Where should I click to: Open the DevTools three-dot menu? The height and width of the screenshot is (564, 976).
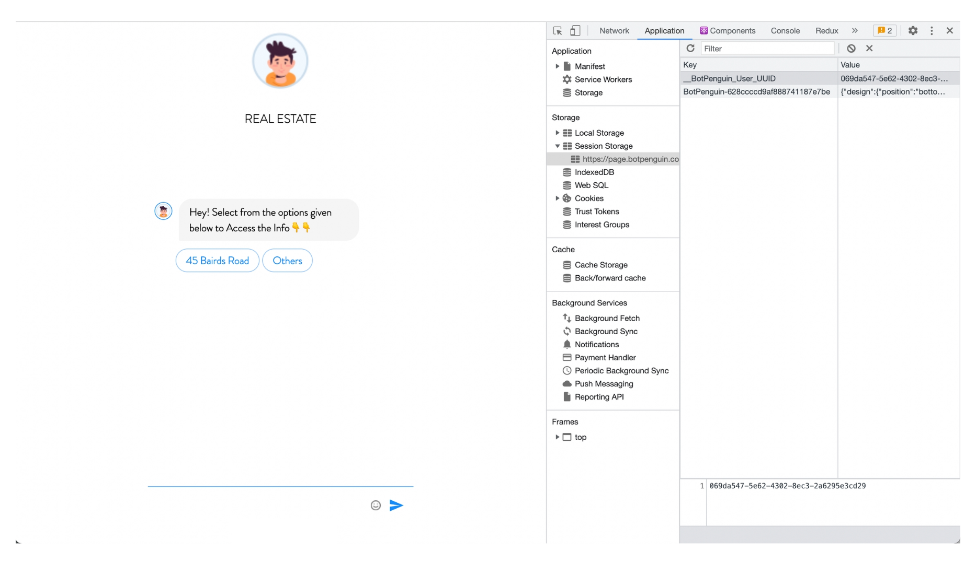coord(932,30)
